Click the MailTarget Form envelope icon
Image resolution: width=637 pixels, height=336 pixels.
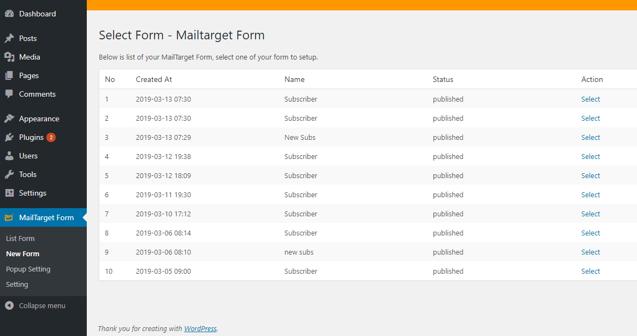point(9,217)
